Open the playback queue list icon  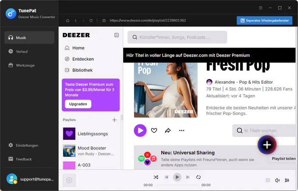[268, 180]
